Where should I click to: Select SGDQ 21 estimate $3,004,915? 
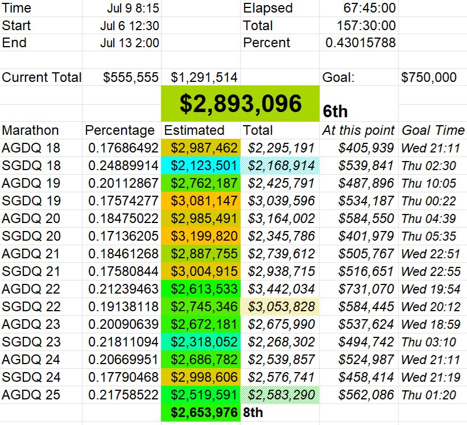[x=201, y=271]
